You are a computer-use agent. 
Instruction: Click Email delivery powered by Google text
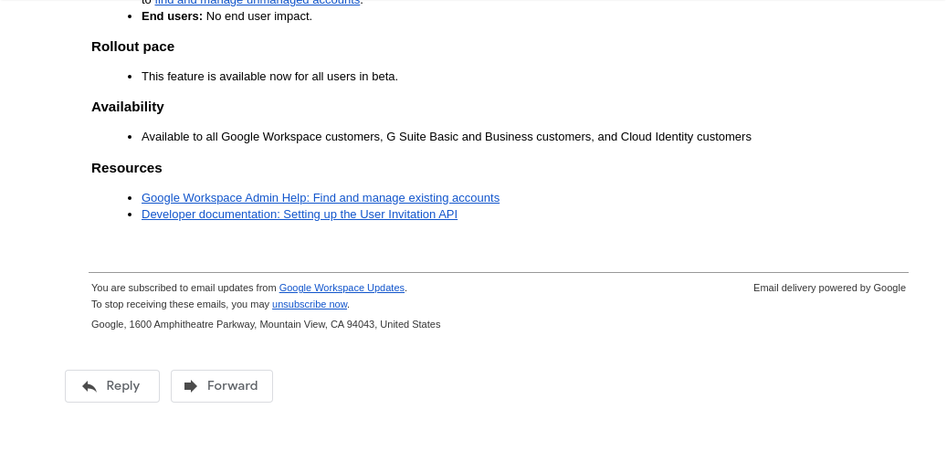point(829,288)
